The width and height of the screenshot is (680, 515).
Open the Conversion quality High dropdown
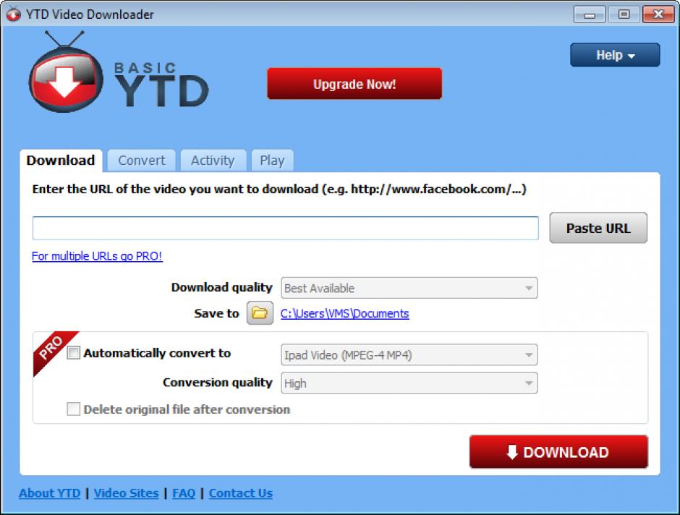[409, 383]
